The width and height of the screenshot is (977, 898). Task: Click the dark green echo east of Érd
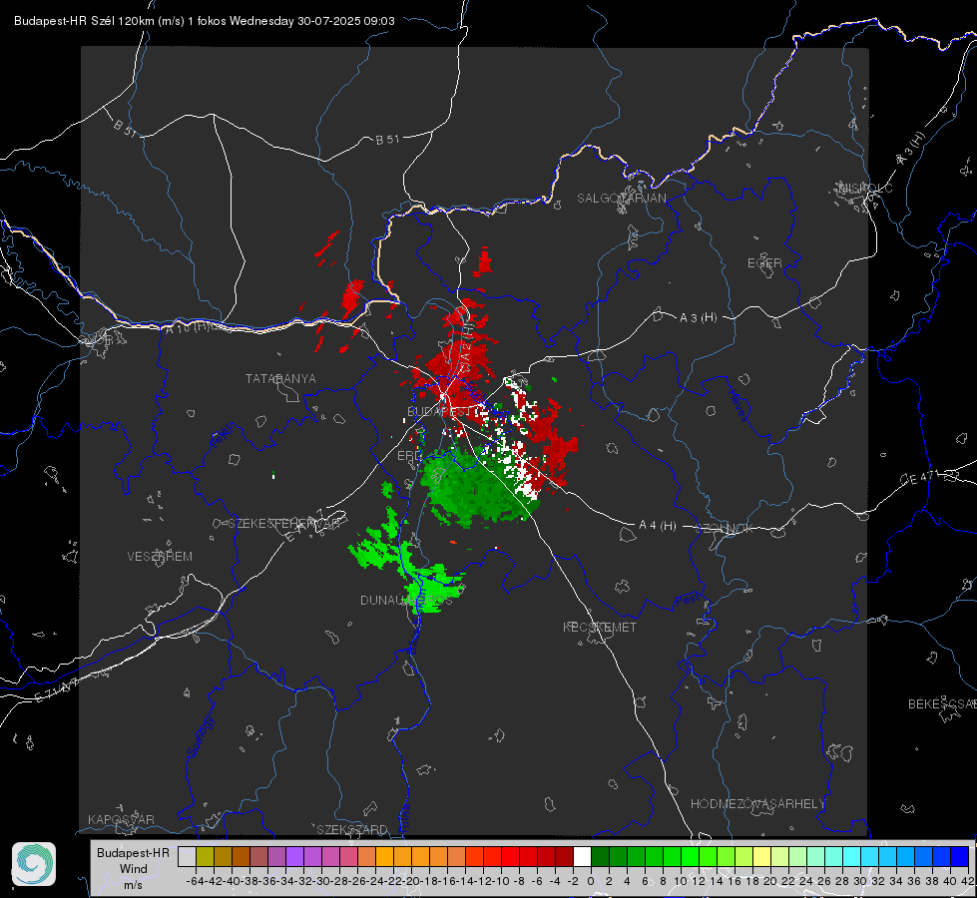click(475, 490)
